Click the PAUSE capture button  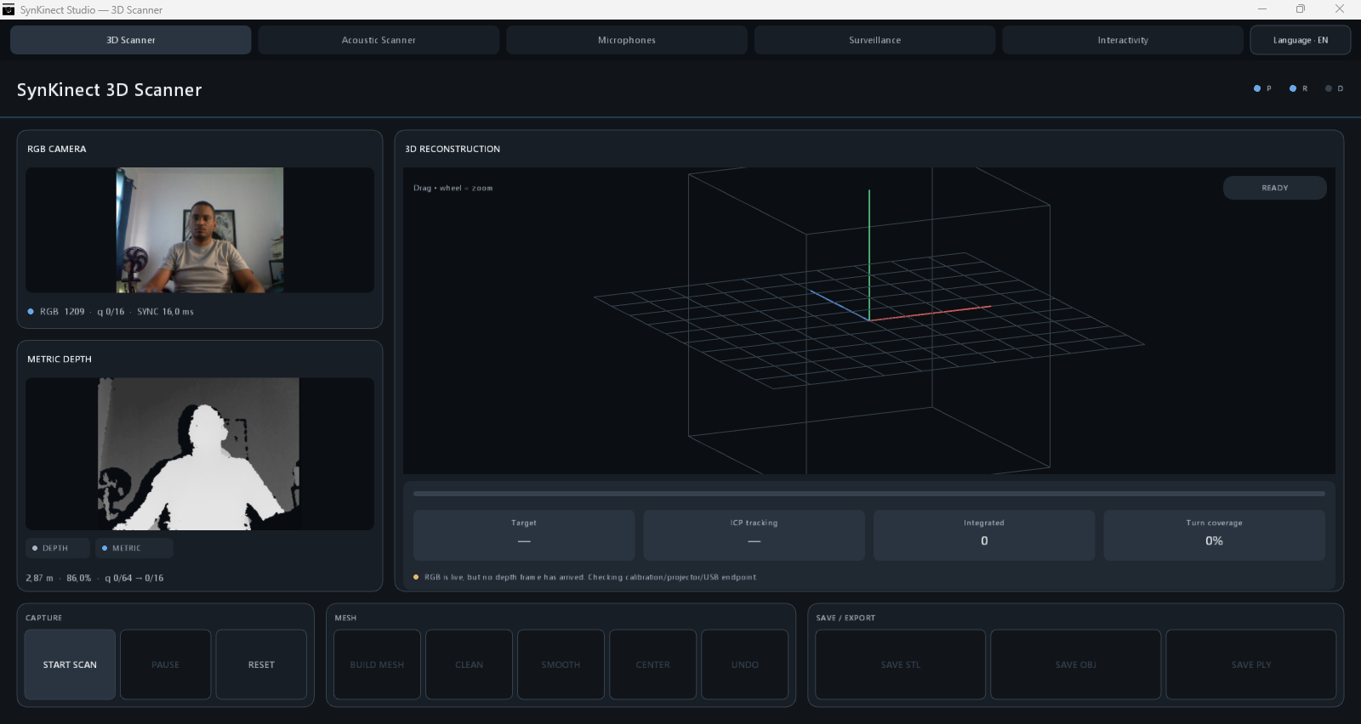166,665
